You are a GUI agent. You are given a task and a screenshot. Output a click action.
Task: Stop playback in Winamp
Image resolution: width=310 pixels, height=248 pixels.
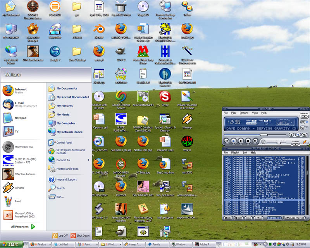point(248,141)
